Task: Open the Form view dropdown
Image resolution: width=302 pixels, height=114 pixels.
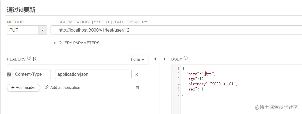Action: [137, 59]
